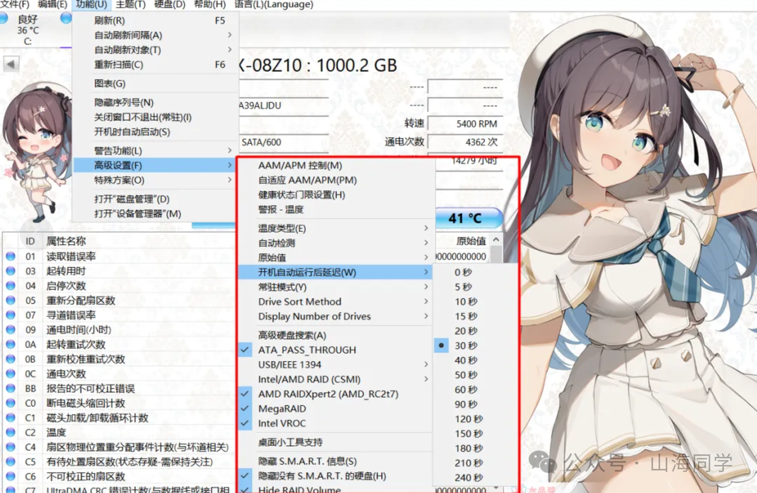This screenshot has width=757, height=493.
Task: Click the blue status dot for 起转重试次数
Action: click(x=11, y=344)
